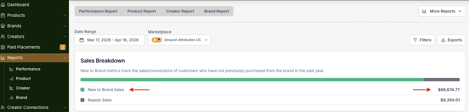
Task: Click the Paid Placements image icon
Action: pyautogui.click(x=3, y=47)
